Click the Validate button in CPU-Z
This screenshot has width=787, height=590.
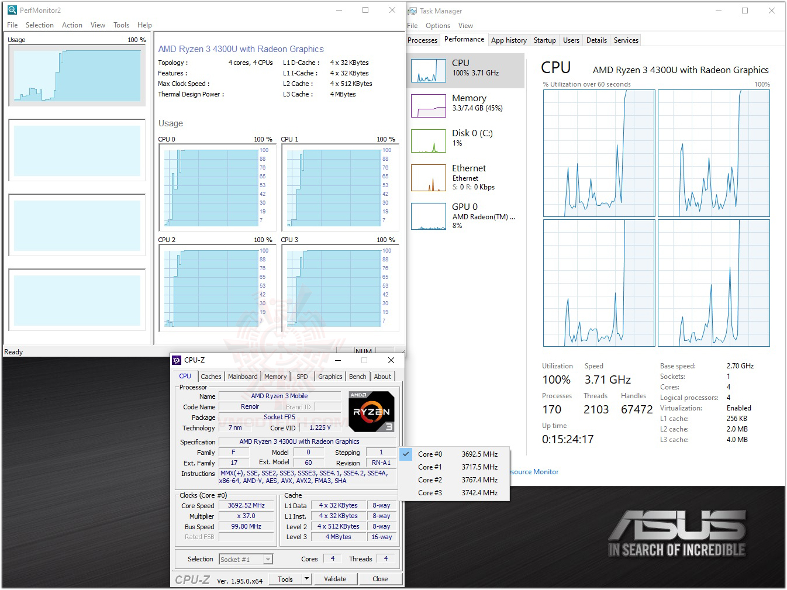point(335,579)
